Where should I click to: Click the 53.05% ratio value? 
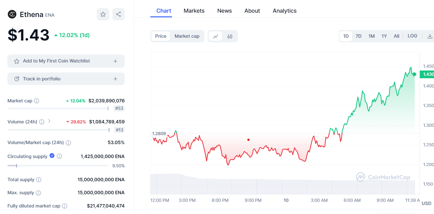[x=116, y=143]
